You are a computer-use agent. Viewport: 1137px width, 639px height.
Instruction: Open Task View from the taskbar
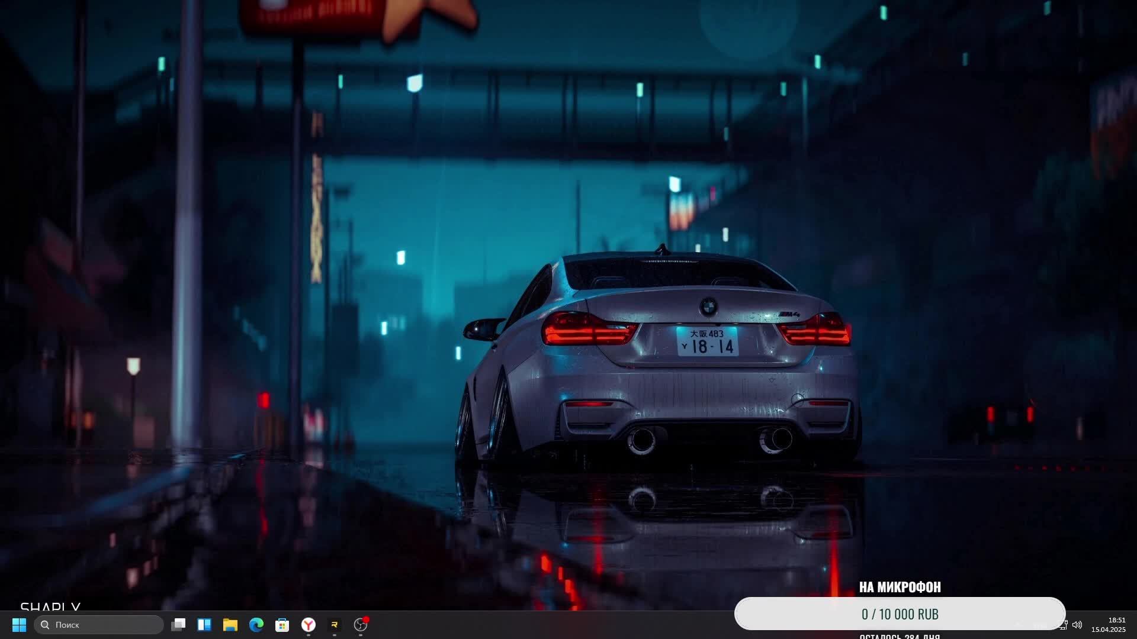click(178, 625)
